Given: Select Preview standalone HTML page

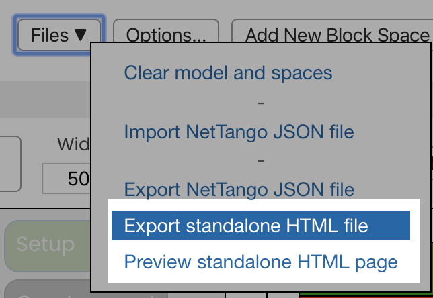Looking at the screenshot, I should point(261,262).
